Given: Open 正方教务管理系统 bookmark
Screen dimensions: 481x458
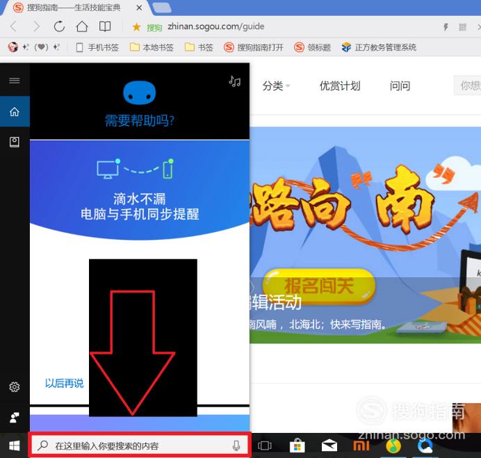Looking at the screenshot, I should pos(379,47).
